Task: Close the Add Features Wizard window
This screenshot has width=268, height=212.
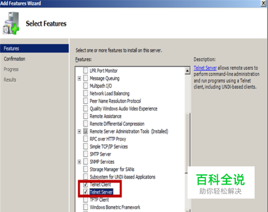Action: tap(264, 3)
